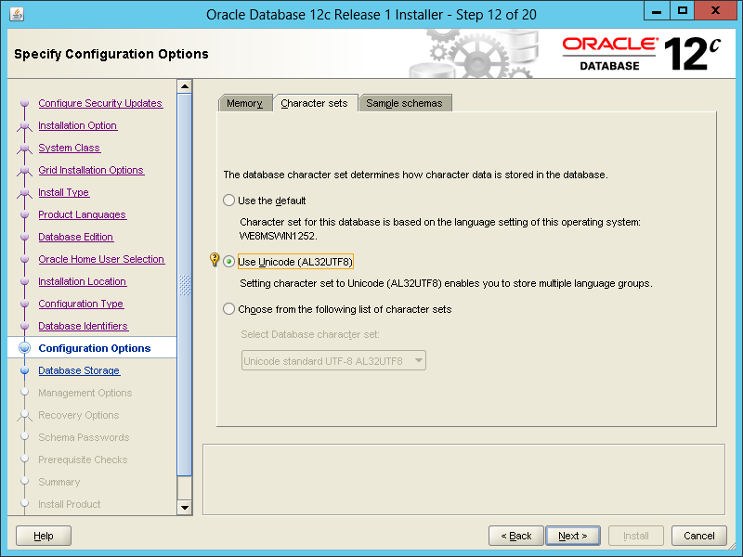The height and width of the screenshot is (557, 743).
Task: Open Configure Security Updates step link
Action: (x=100, y=103)
